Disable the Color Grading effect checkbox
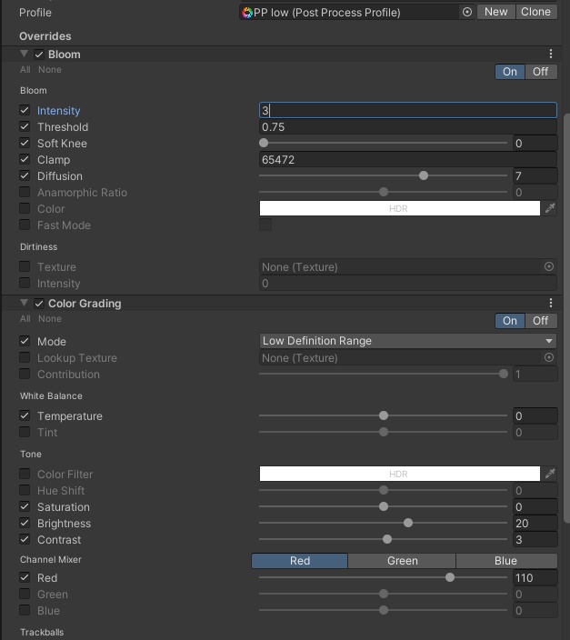This screenshot has width=570, height=640. pyautogui.click(x=39, y=304)
